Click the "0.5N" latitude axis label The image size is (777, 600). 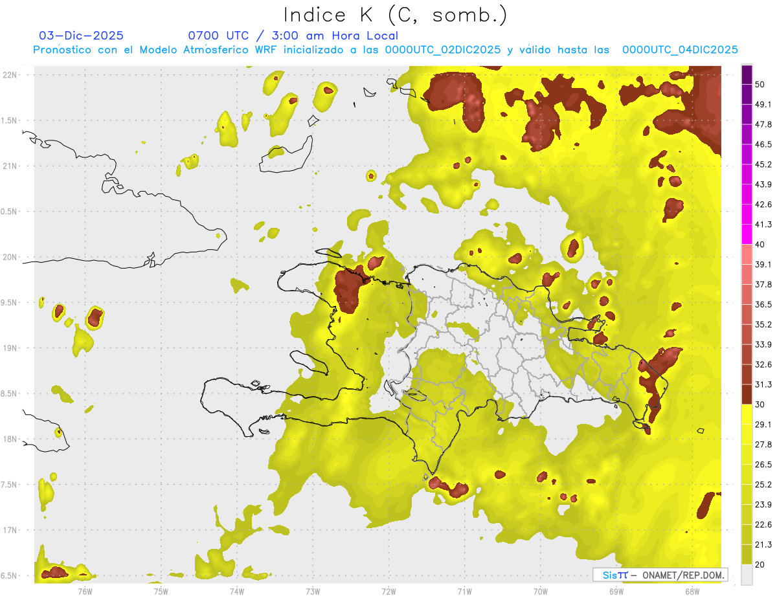(8, 212)
